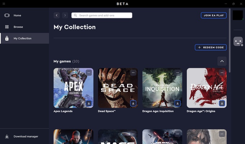Click the My Collection icon

7,38
